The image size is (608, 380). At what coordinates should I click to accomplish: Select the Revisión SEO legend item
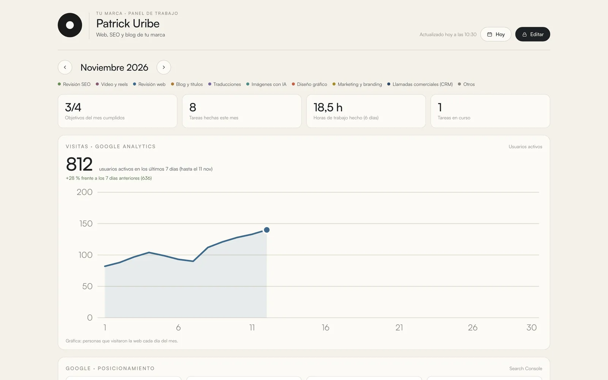point(74,84)
